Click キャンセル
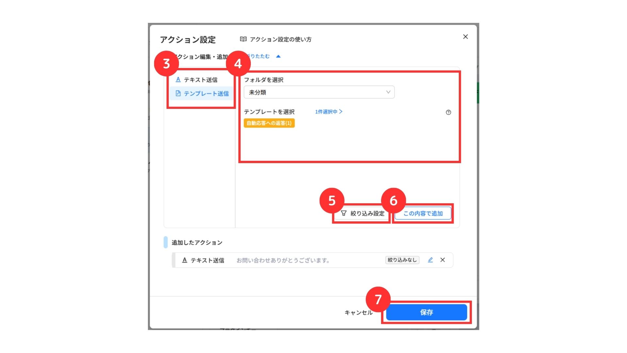627x353 pixels. point(359,313)
